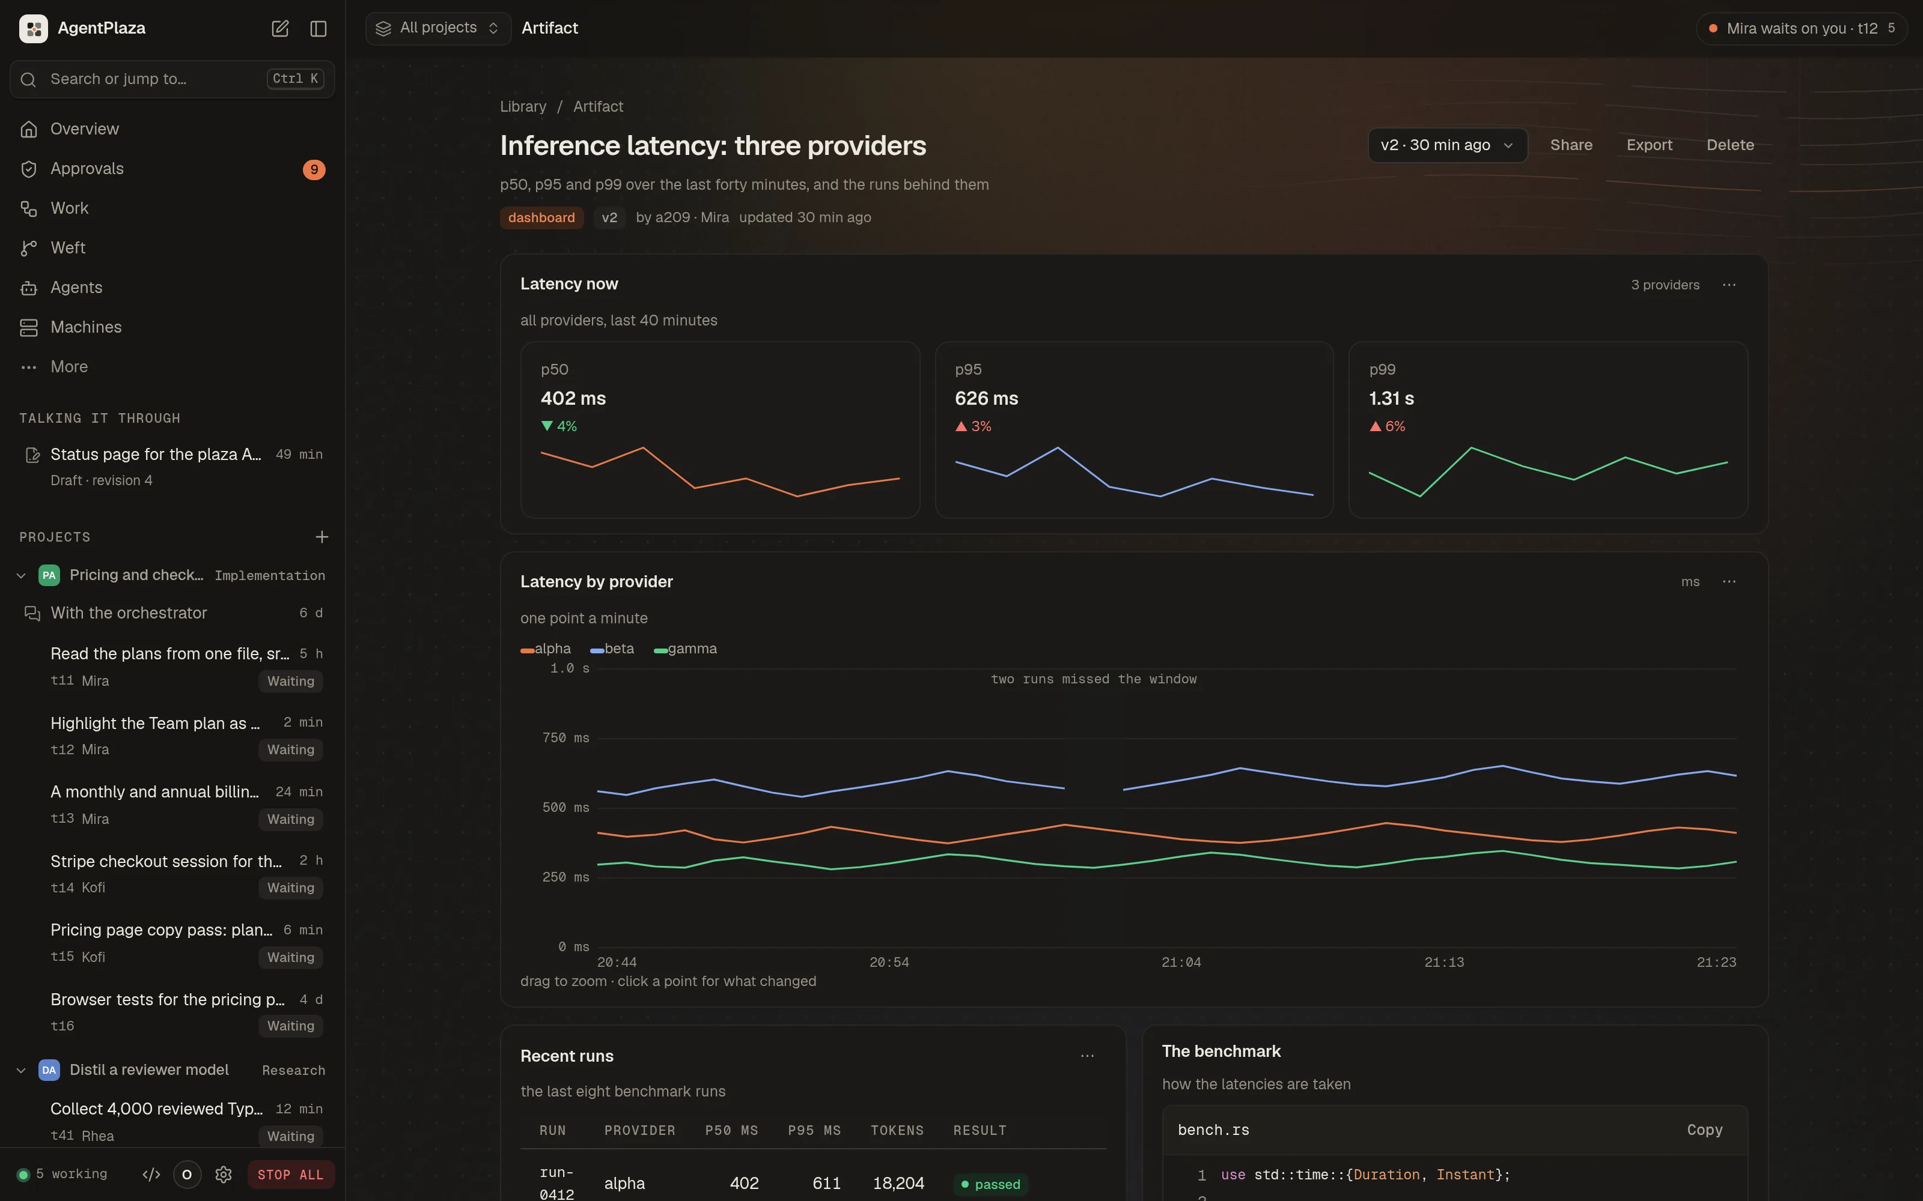1923x1201 pixels.
Task: Open the settings gear in bottom bar
Action: pyautogui.click(x=224, y=1175)
